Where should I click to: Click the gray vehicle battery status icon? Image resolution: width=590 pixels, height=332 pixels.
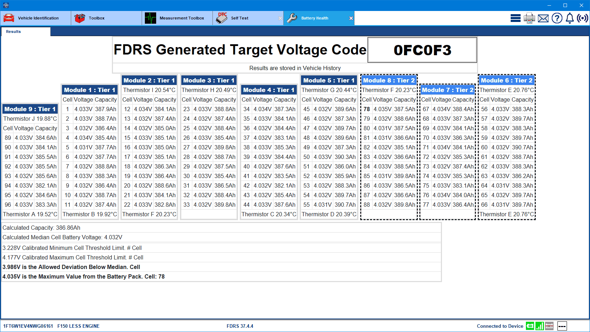(x=549, y=326)
